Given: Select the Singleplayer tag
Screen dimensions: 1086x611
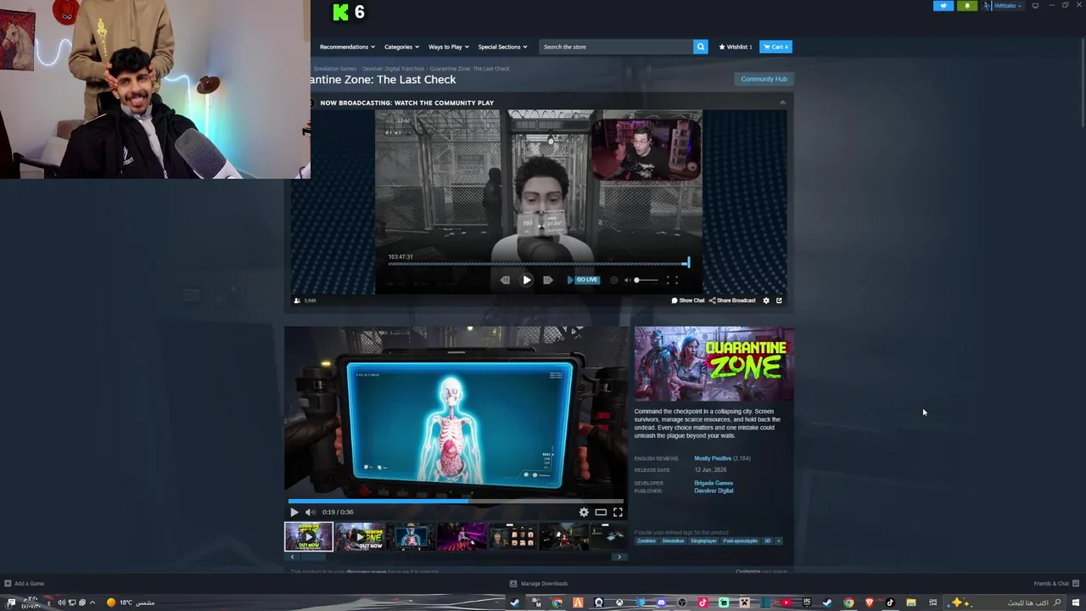Looking at the screenshot, I should 703,541.
